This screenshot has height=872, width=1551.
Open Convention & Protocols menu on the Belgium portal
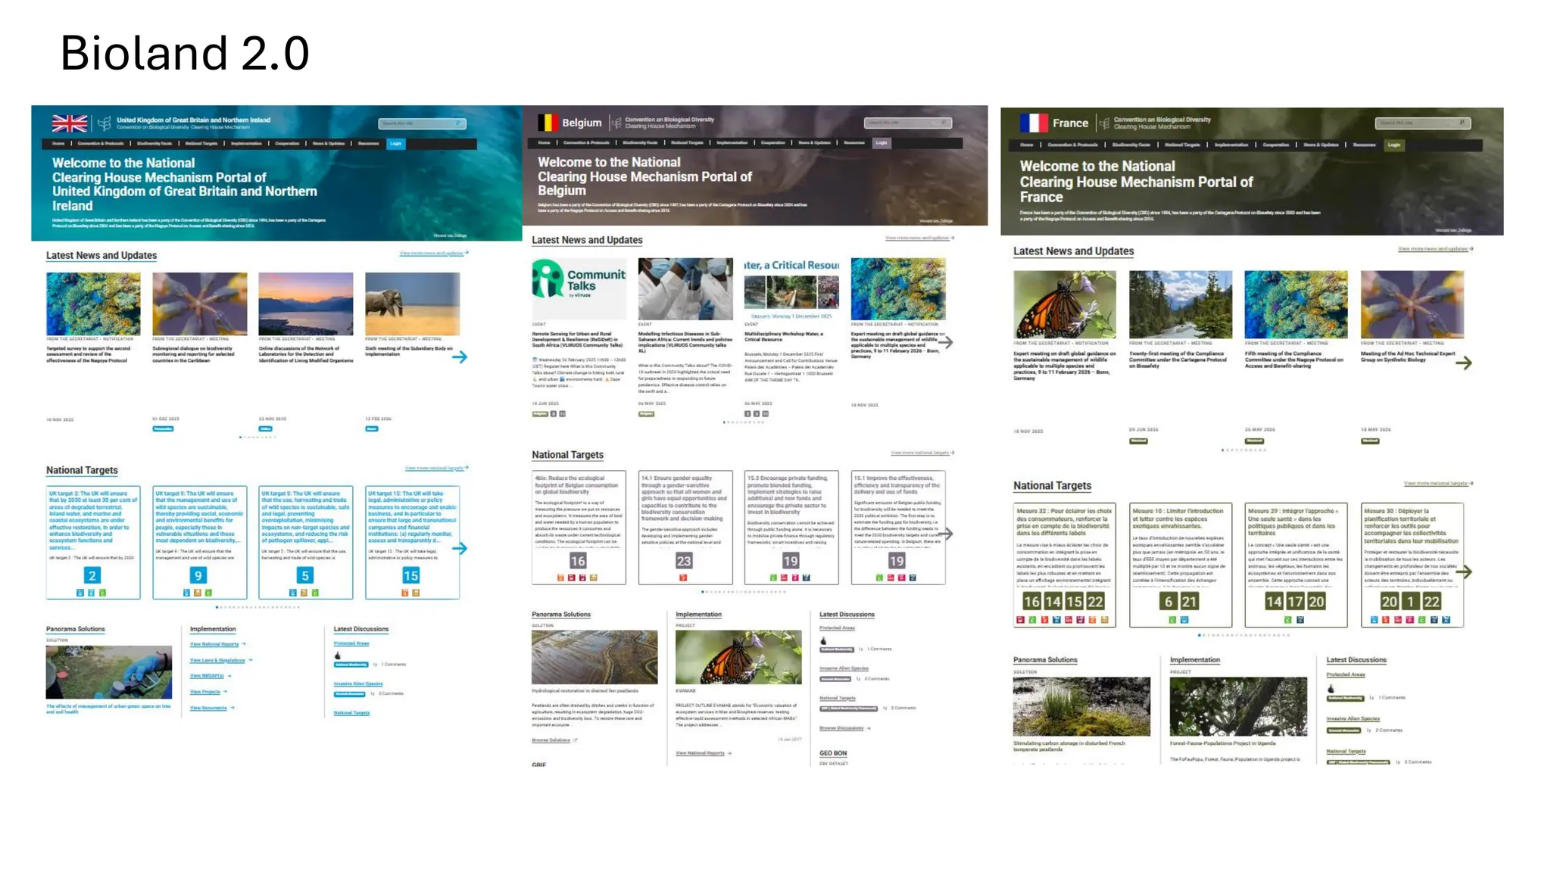click(x=586, y=142)
